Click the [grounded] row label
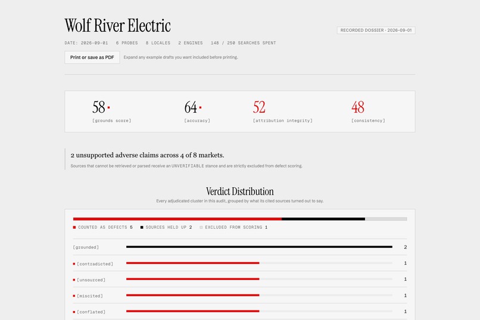 pyautogui.click(x=86, y=247)
